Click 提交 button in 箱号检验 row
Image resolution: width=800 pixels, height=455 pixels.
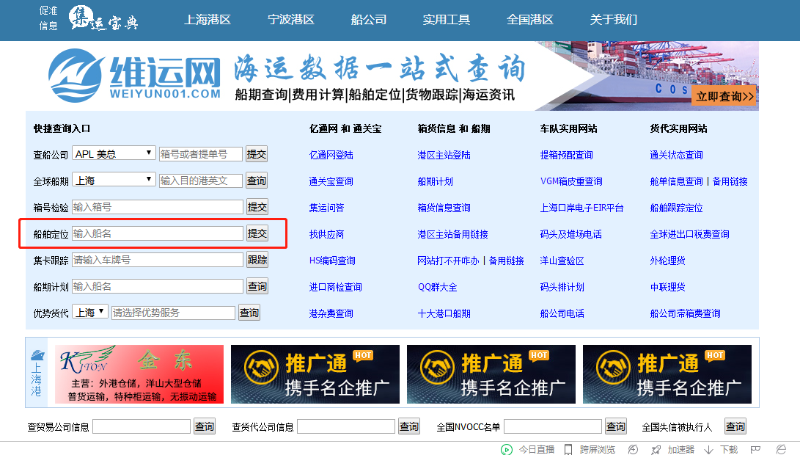pos(257,207)
